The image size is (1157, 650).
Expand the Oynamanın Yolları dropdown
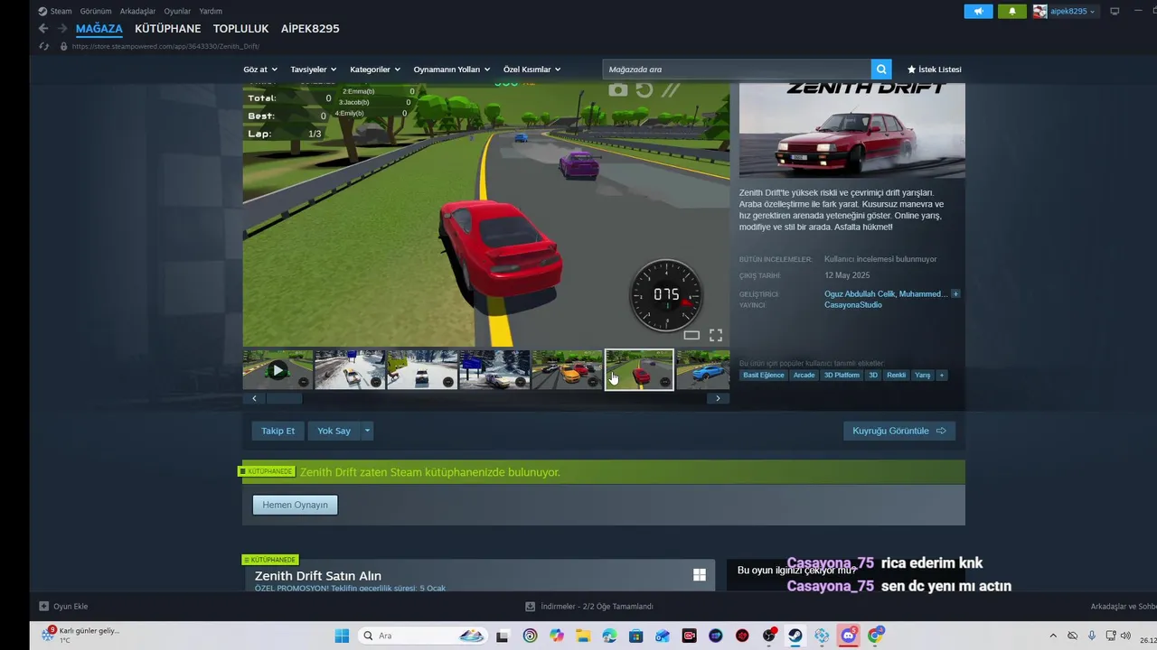click(452, 70)
